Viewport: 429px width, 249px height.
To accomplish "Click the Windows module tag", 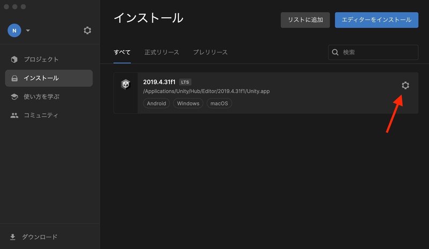I will 188,103.
